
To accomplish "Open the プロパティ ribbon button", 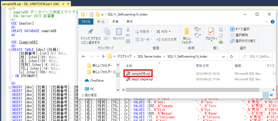I will click(211, 34).
